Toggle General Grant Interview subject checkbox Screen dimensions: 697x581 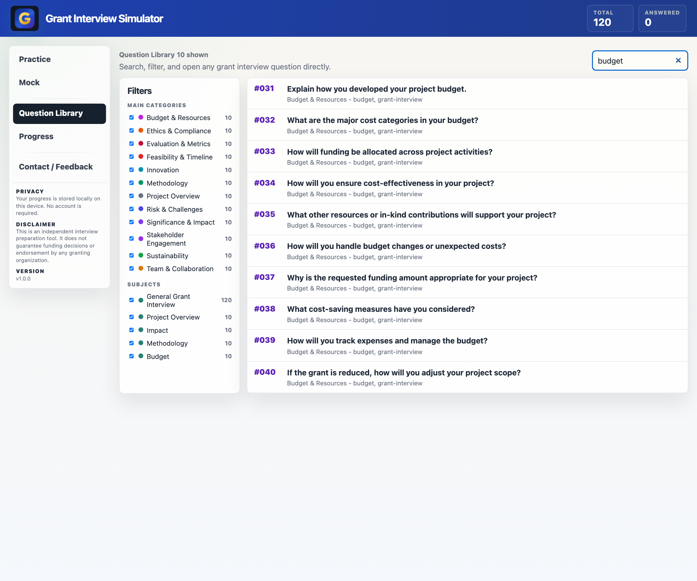pyautogui.click(x=131, y=300)
